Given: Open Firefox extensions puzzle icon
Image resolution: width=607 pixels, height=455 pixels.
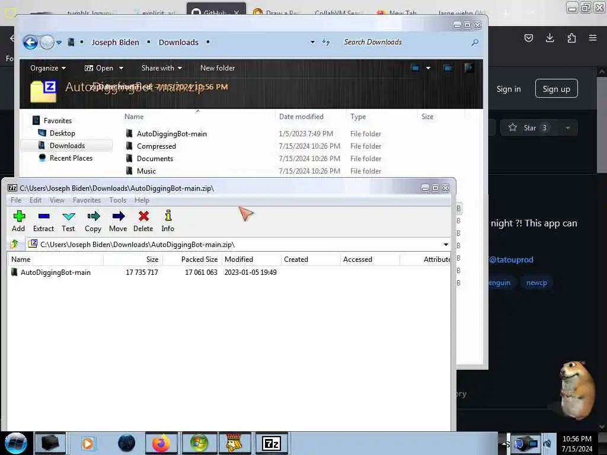Looking at the screenshot, I should click(571, 38).
